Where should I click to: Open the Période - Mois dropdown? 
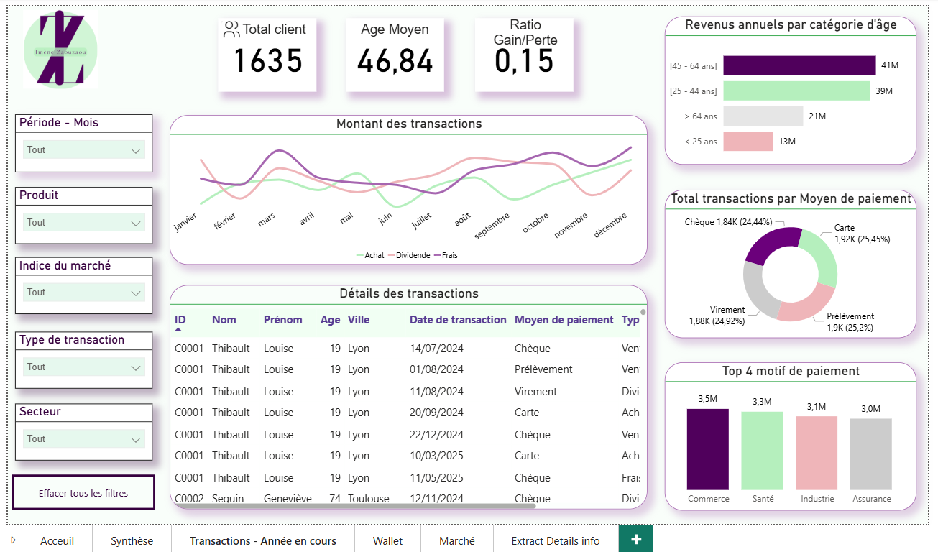pos(83,150)
